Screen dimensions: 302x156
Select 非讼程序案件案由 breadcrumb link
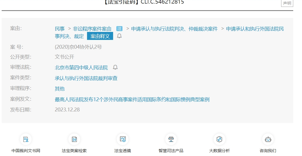(92, 29)
